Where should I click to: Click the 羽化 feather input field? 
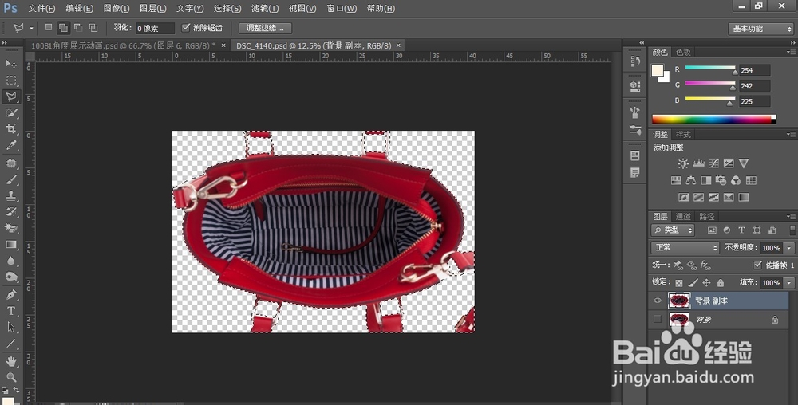point(155,29)
